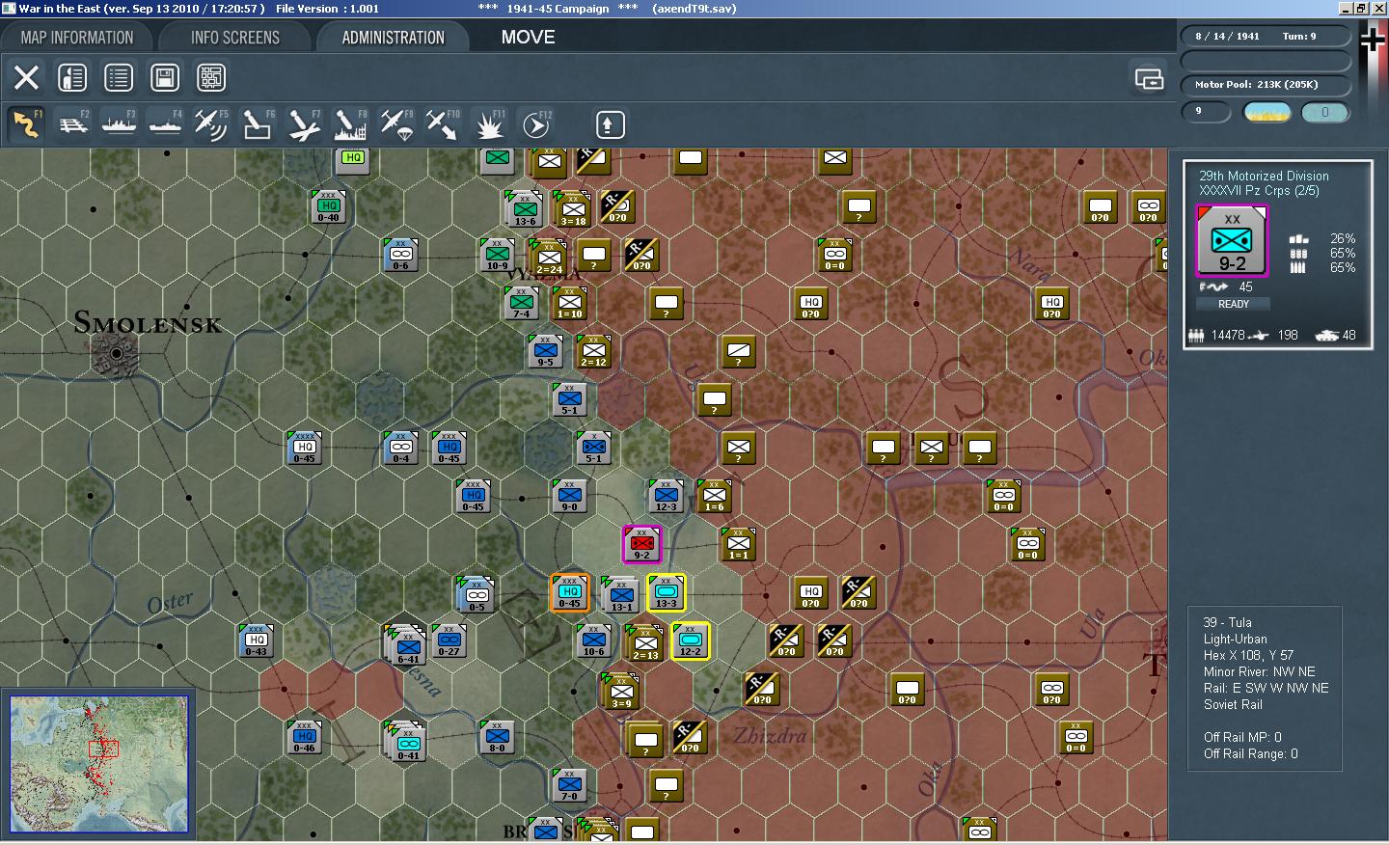Select F2 Rail Move mode icon

coord(72,124)
